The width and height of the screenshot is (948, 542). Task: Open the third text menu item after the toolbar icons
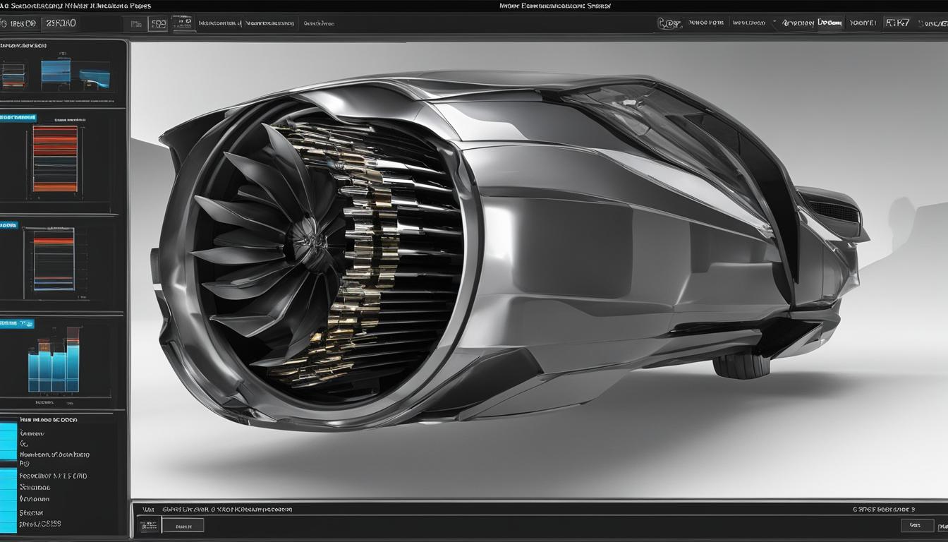319,23
